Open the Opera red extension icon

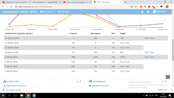[141, 7]
